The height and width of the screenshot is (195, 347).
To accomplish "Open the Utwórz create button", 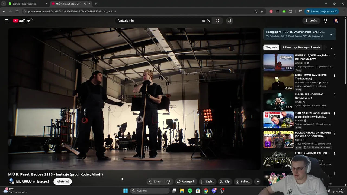I will 311,21.
